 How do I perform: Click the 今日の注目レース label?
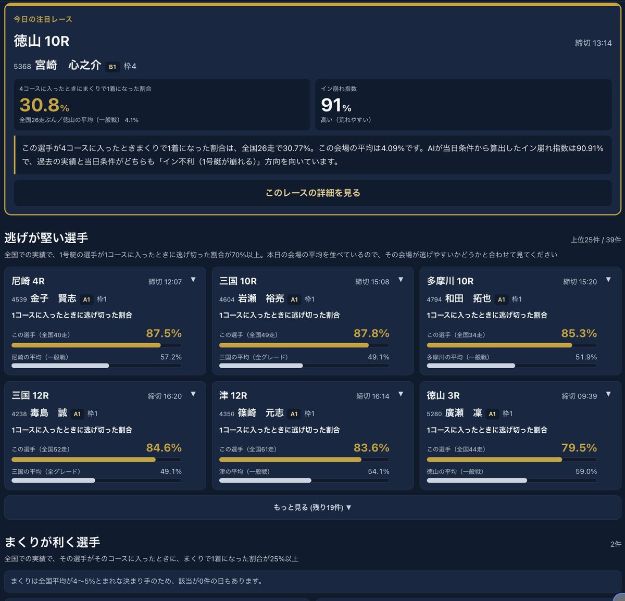pyautogui.click(x=43, y=19)
